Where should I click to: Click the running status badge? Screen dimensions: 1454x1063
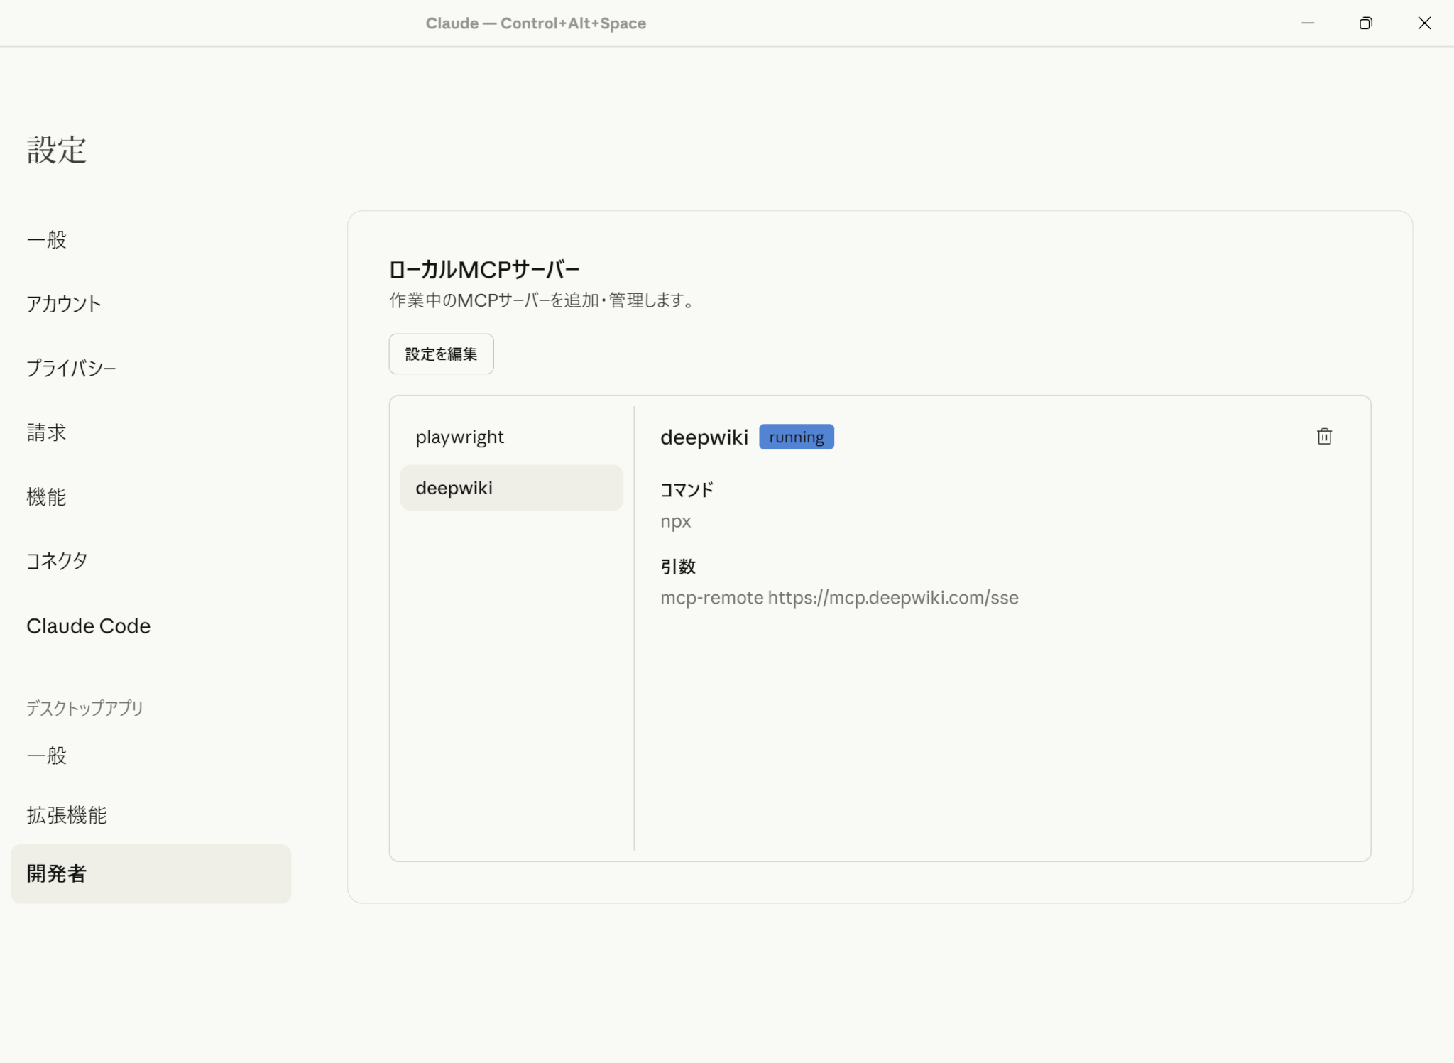coord(796,437)
